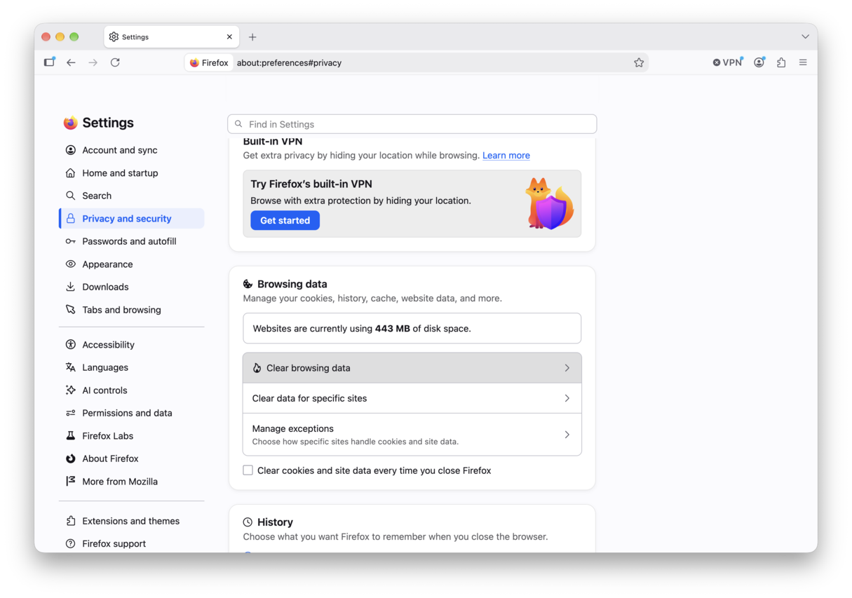
Task: Reload the page with the refresh icon
Action: coord(115,62)
